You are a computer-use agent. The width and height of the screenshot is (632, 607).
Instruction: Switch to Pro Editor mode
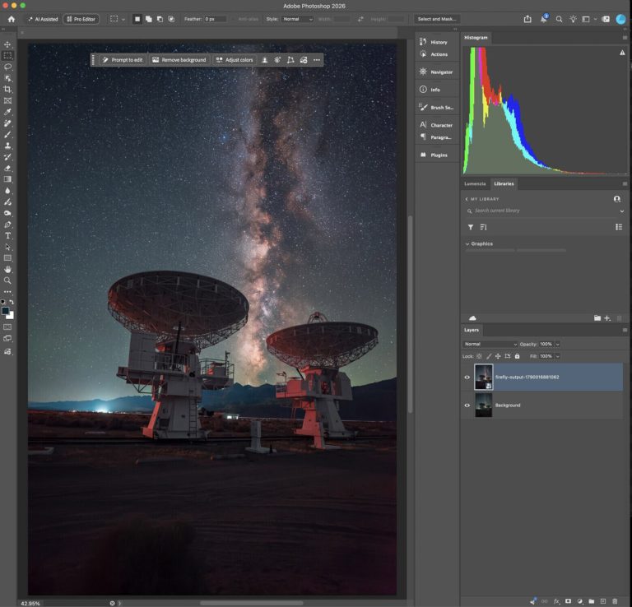81,19
